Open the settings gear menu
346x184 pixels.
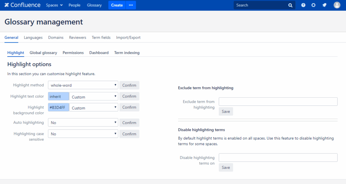314,5
